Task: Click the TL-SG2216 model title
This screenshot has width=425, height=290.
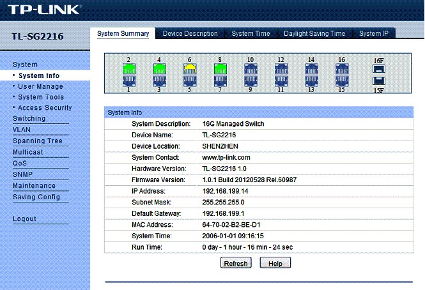Action: (x=38, y=36)
